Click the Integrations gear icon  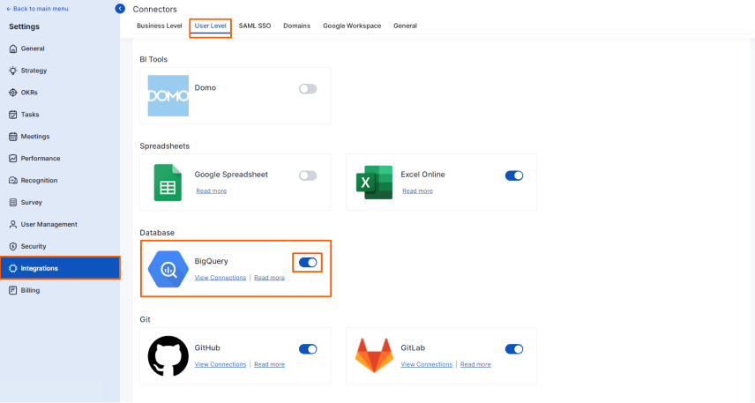pos(13,269)
